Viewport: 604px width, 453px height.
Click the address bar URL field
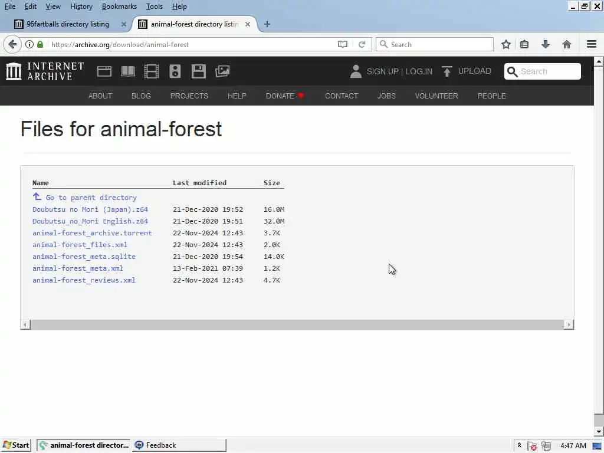click(x=193, y=45)
